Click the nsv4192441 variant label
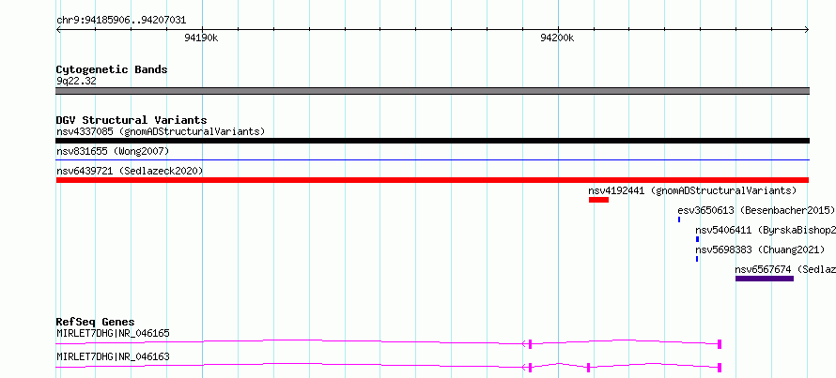The image size is (836, 378). point(692,190)
